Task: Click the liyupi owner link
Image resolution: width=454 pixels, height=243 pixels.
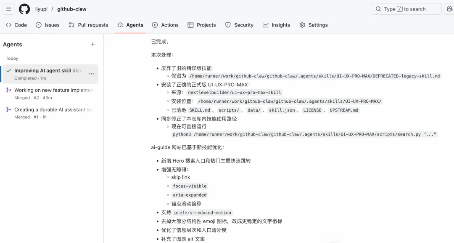Action: [41, 9]
